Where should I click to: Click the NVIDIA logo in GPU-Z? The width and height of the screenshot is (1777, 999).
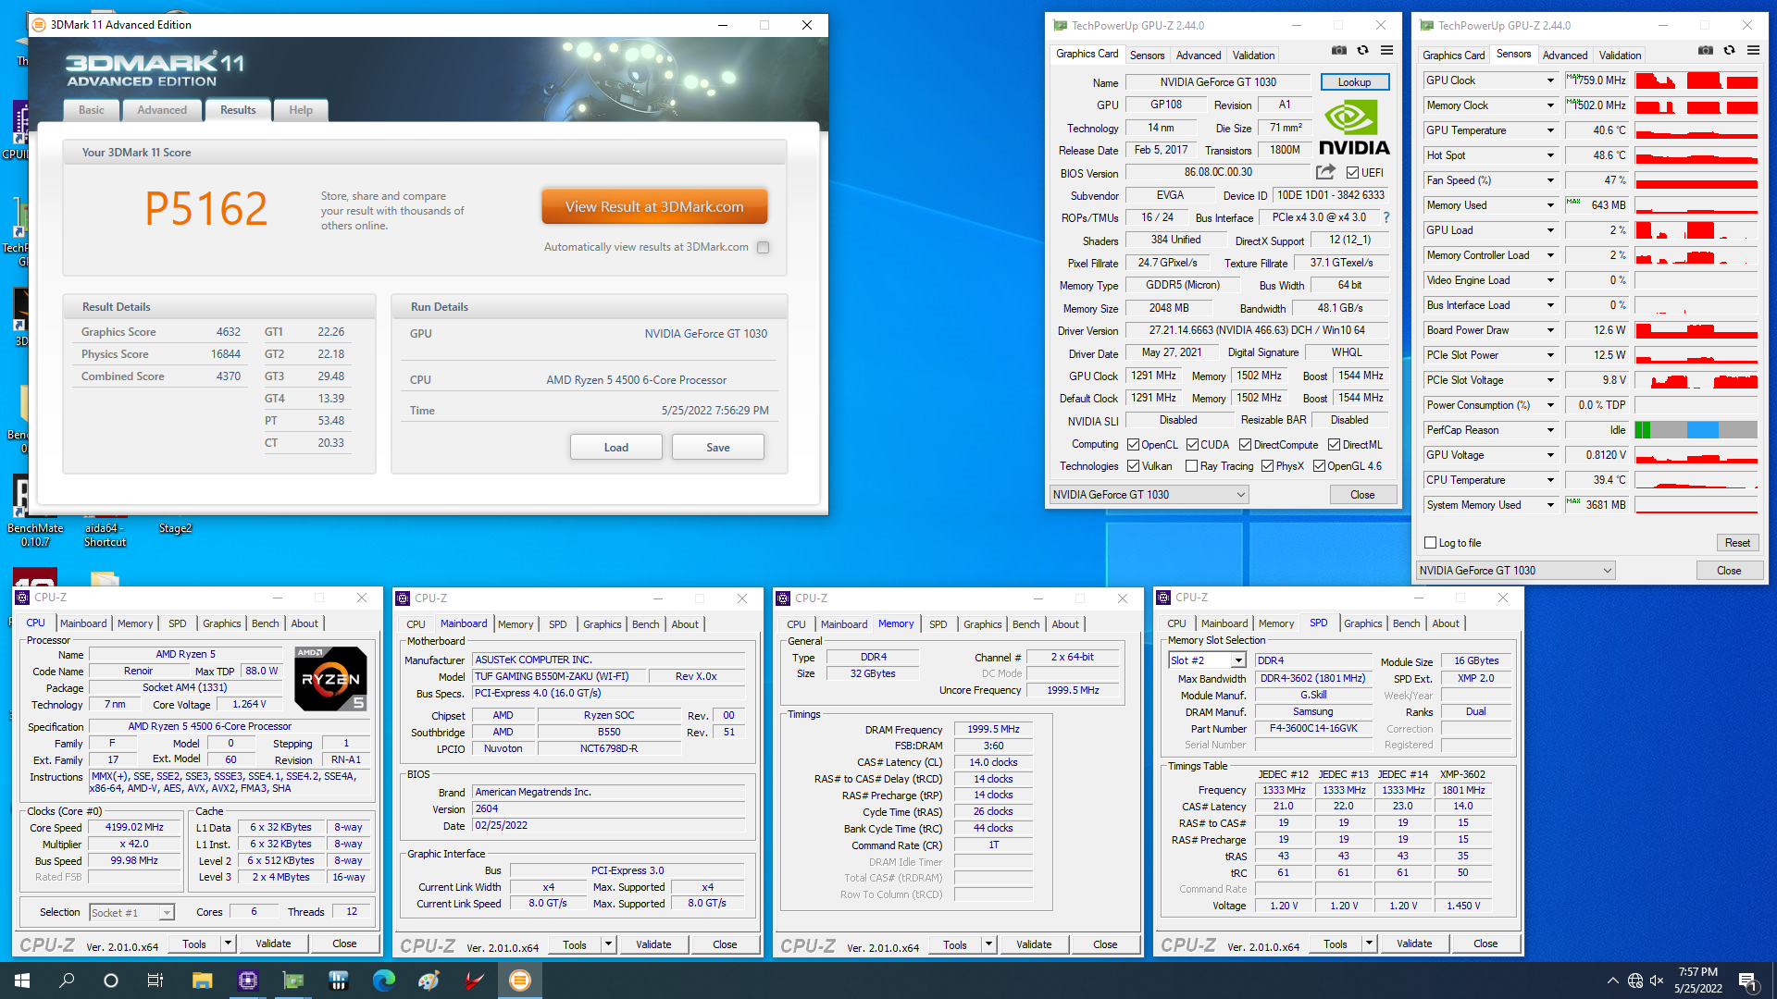tap(1354, 129)
